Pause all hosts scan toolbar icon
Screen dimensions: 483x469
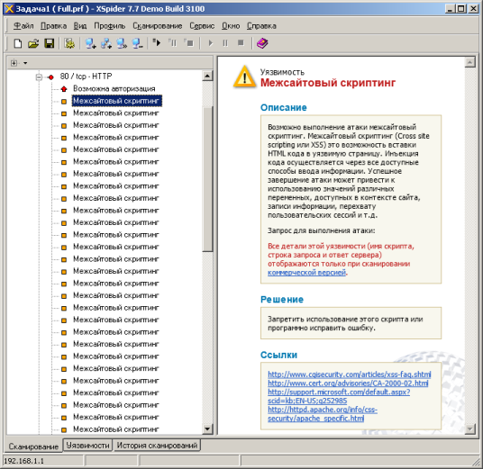pos(173,43)
